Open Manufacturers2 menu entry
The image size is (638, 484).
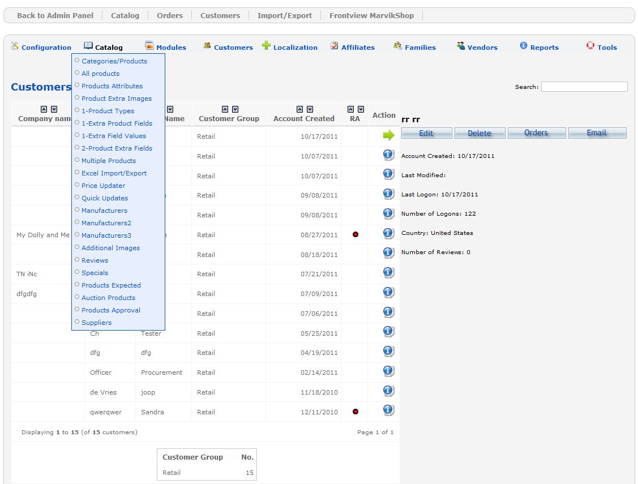point(106,223)
